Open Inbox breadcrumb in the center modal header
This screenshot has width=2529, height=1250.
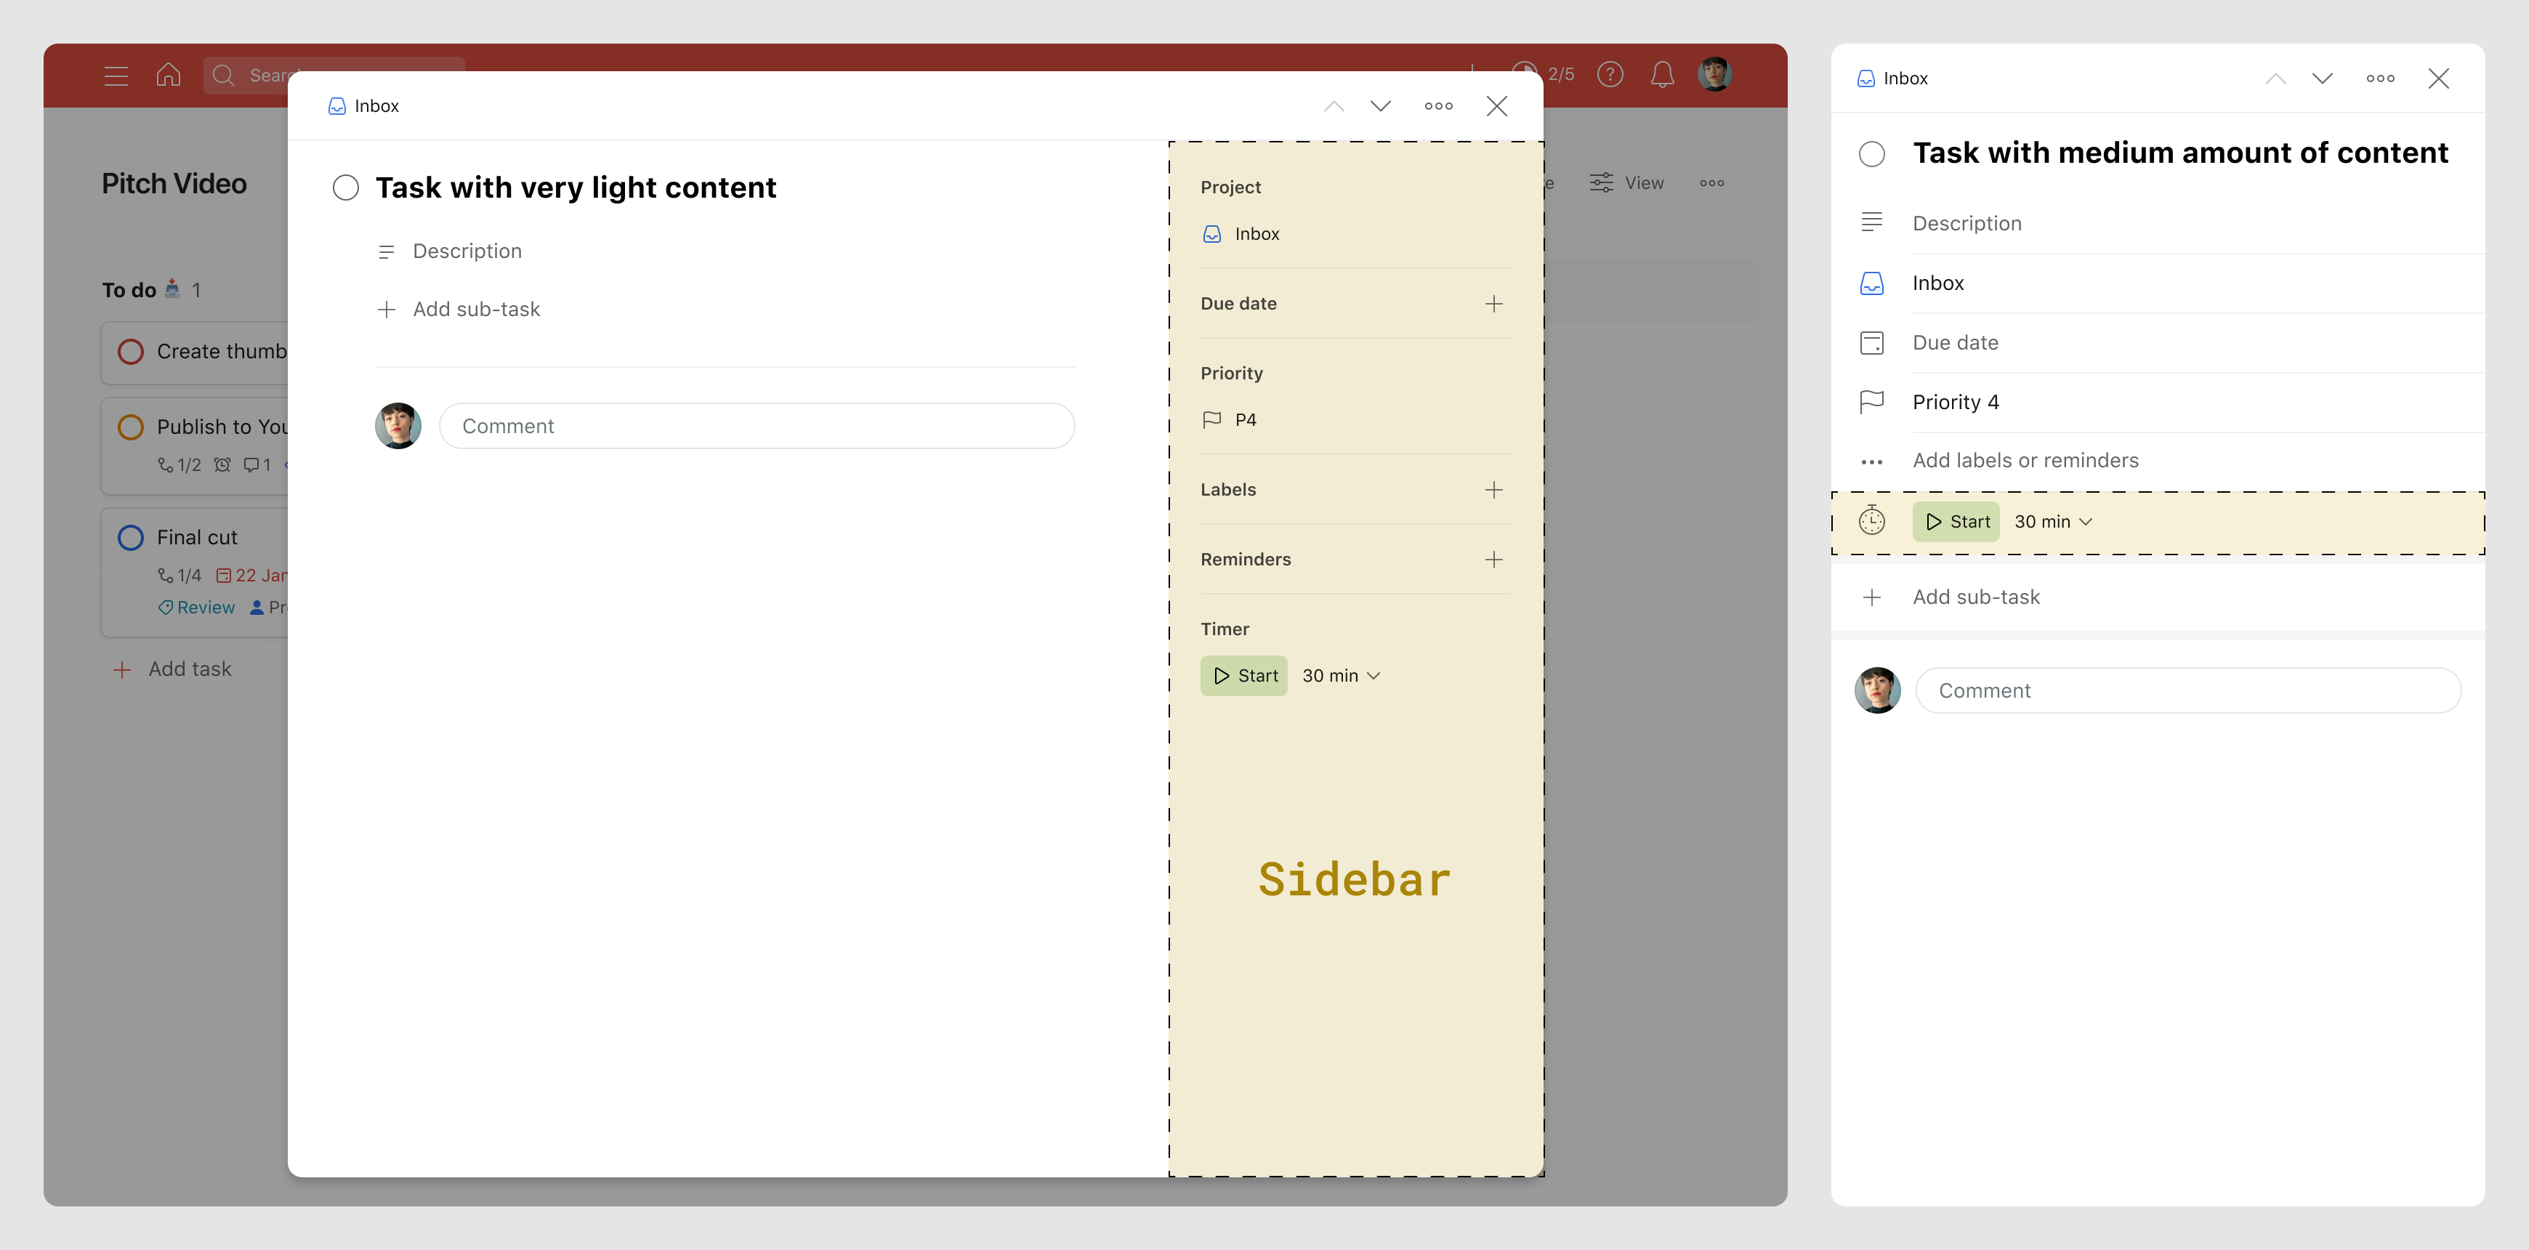363,106
